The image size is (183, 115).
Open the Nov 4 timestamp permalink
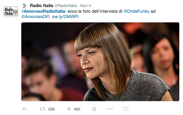pyautogui.click(x=86, y=6)
